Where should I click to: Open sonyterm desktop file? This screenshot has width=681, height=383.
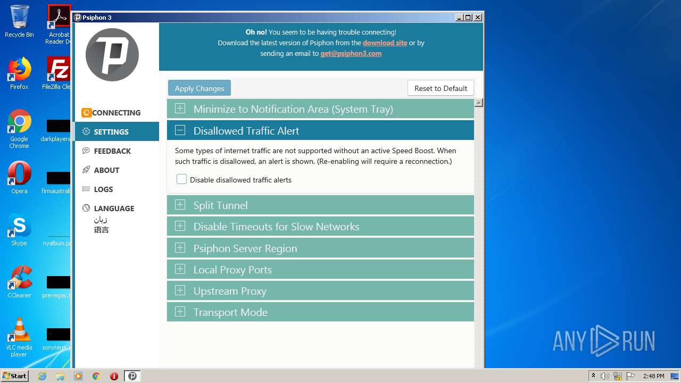(57, 338)
